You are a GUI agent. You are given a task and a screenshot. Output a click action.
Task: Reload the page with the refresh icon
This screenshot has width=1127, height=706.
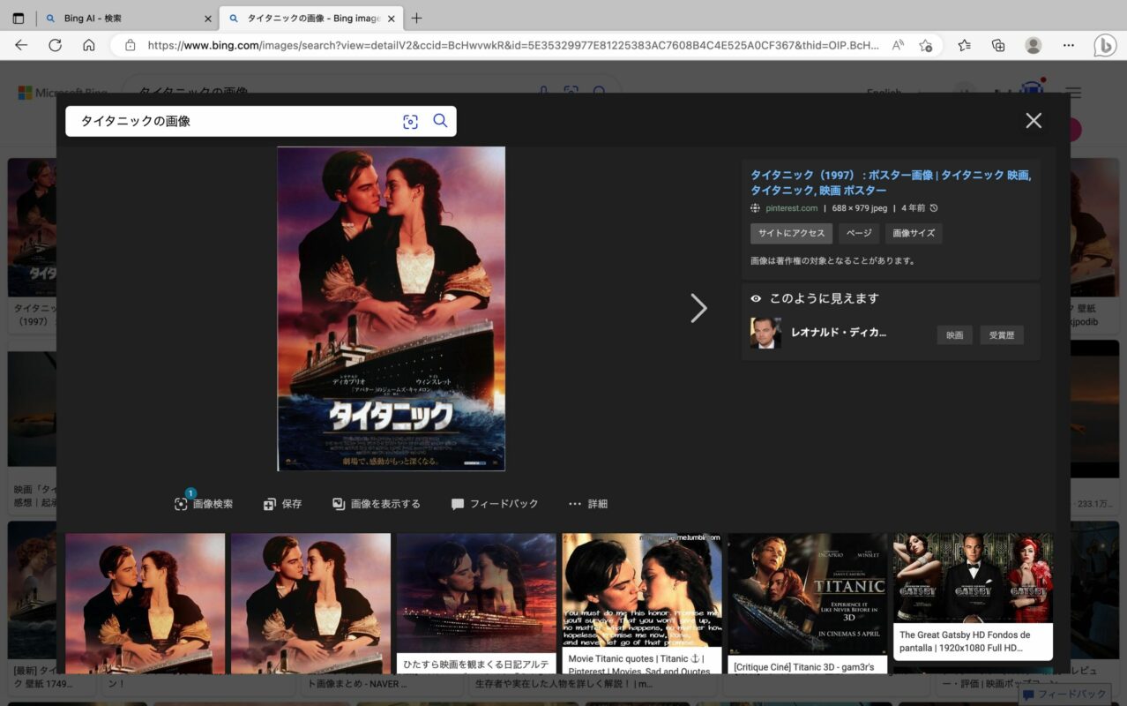(55, 45)
